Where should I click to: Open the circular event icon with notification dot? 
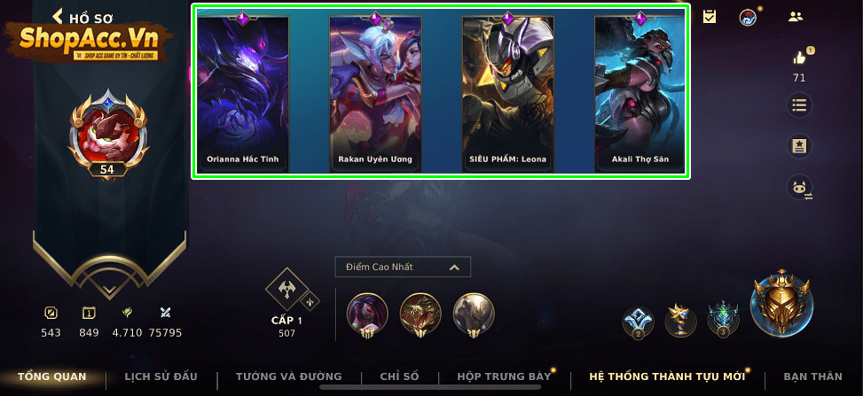coord(748,17)
